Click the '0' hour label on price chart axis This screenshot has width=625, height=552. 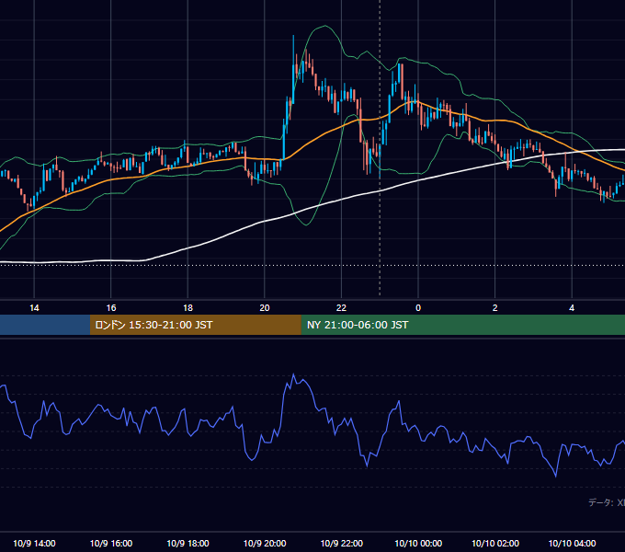pyautogui.click(x=418, y=308)
